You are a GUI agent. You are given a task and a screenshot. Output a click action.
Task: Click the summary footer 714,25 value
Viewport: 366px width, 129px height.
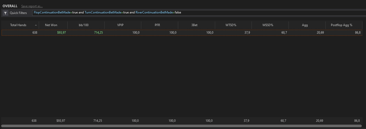coord(98,121)
